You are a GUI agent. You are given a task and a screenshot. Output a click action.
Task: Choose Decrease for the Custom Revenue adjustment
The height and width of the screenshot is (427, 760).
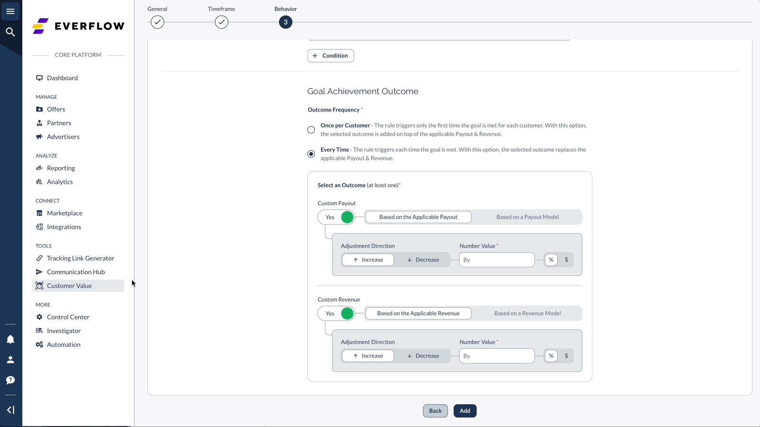point(423,355)
